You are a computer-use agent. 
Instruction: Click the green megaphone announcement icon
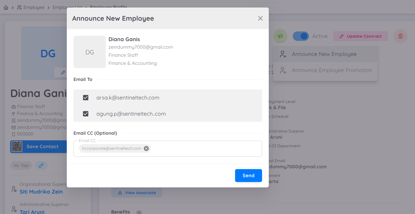coord(280,36)
